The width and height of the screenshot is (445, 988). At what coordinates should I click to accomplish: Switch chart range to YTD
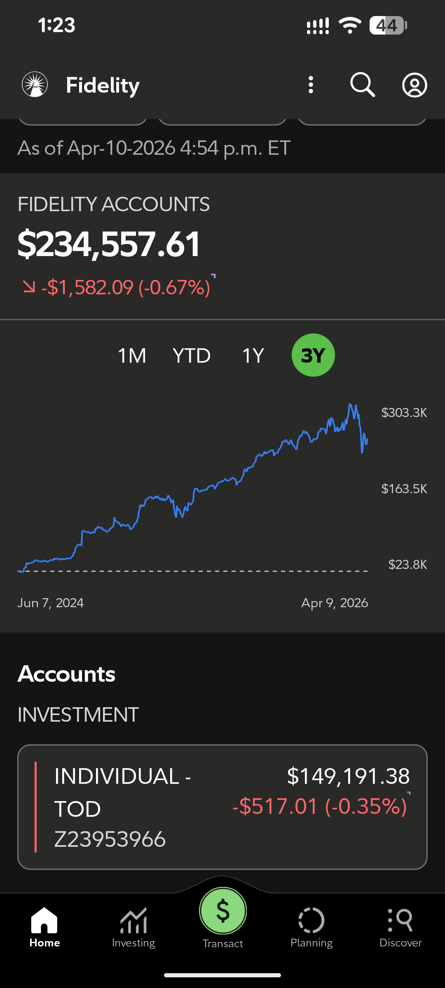point(192,356)
